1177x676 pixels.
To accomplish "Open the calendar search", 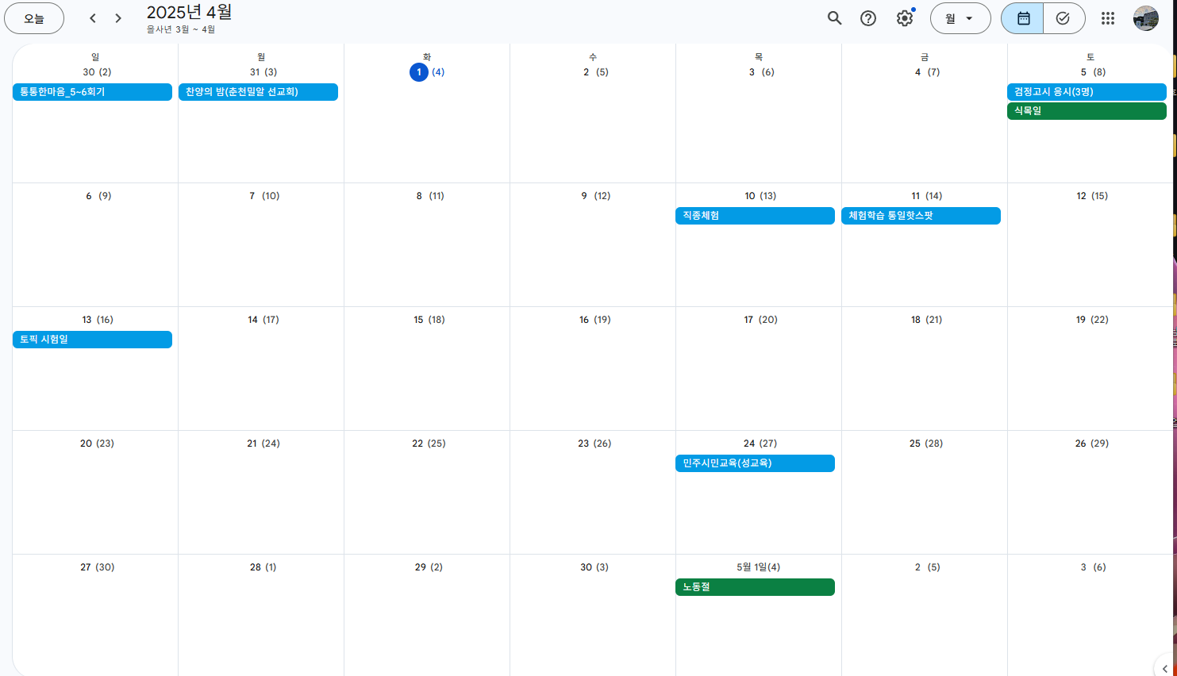I will [x=834, y=18].
